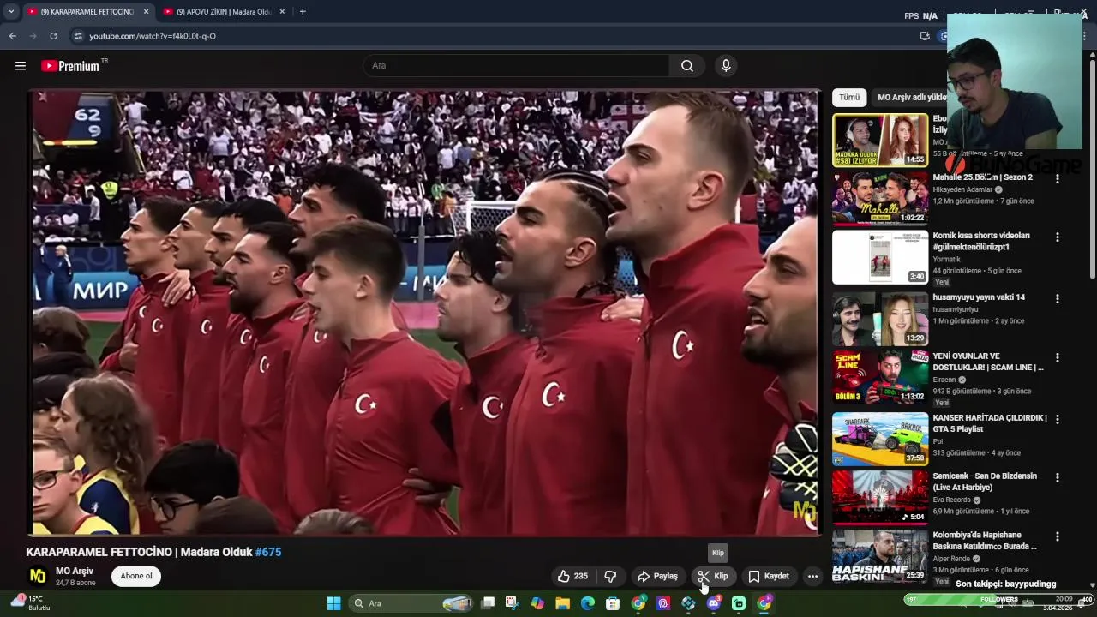Screen dimensions: 1097x617
Task: Open options for SCAM LINE video
Action: [x=1058, y=357]
